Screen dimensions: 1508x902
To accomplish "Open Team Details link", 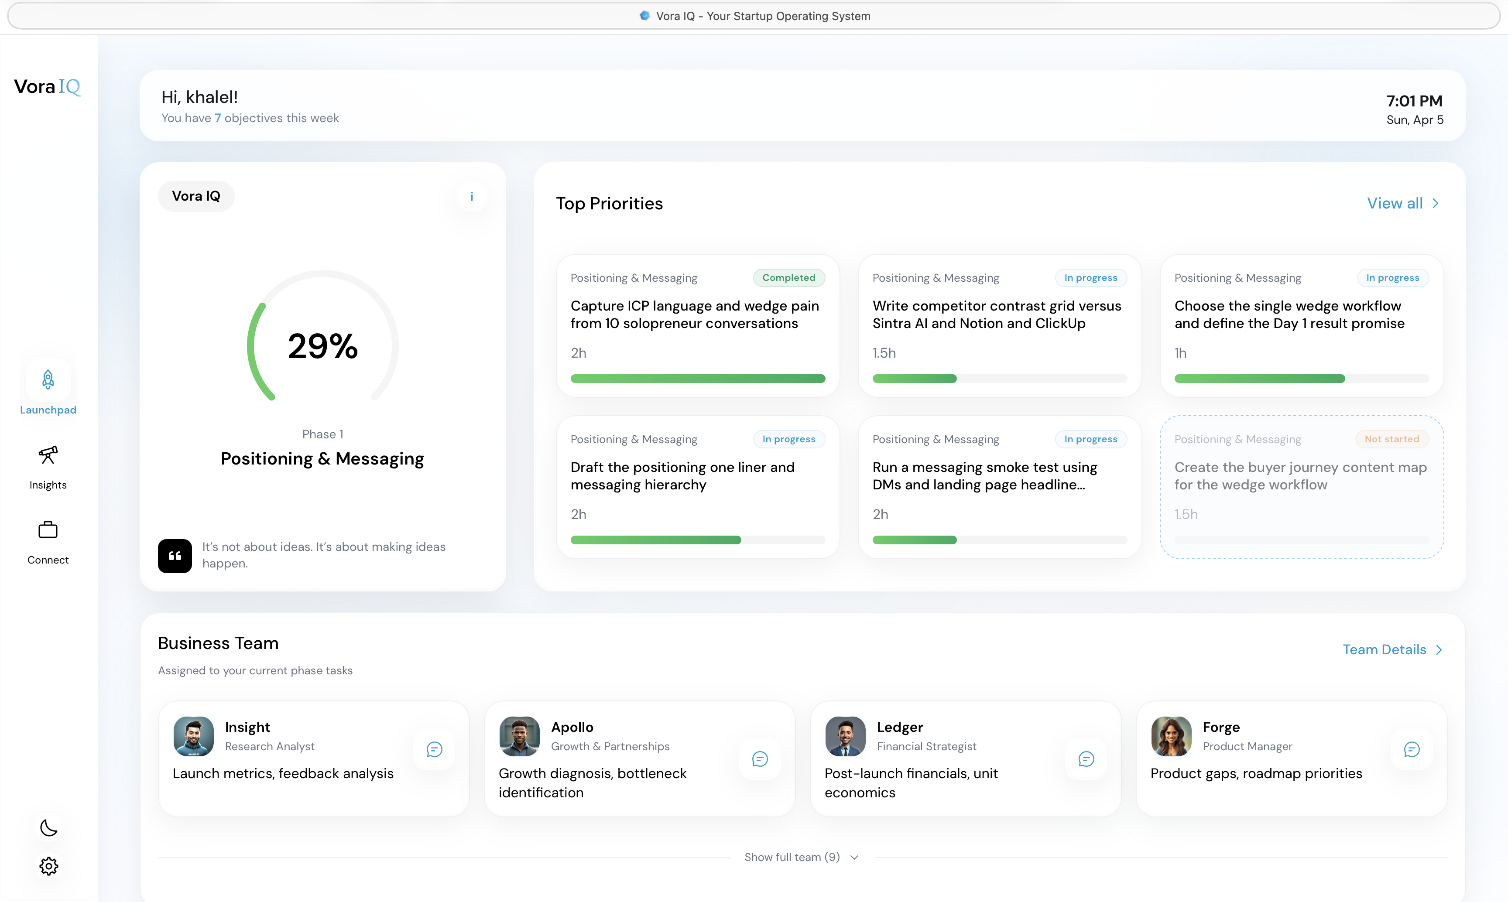I will click(x=1392, y=650).
